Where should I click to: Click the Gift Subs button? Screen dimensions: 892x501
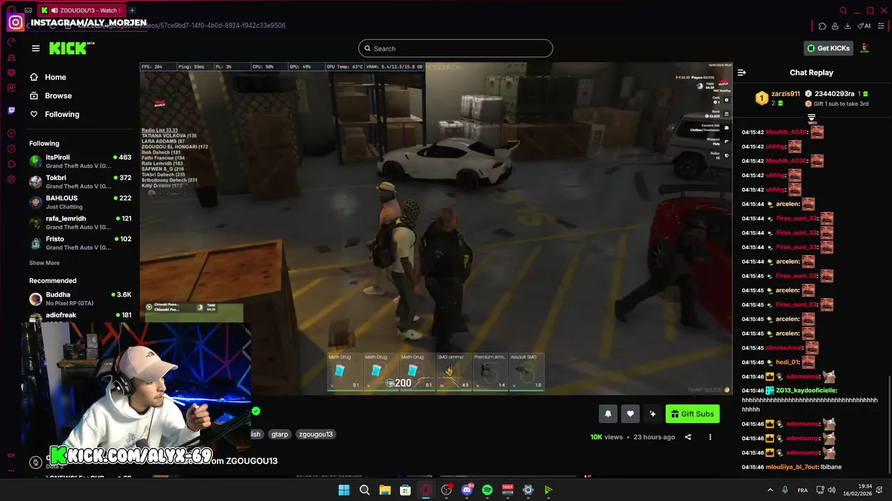[693, 414]
